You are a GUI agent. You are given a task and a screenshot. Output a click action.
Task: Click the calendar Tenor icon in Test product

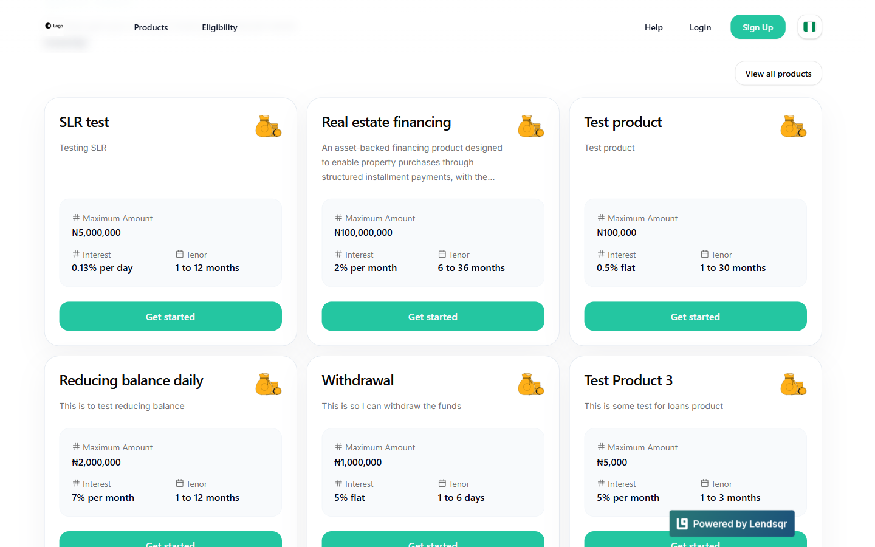tap(705, 254)
